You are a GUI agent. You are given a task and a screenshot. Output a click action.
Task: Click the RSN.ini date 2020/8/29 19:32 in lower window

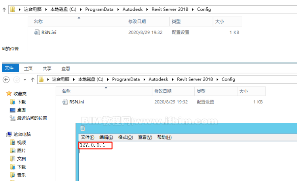tap(171, 102)
